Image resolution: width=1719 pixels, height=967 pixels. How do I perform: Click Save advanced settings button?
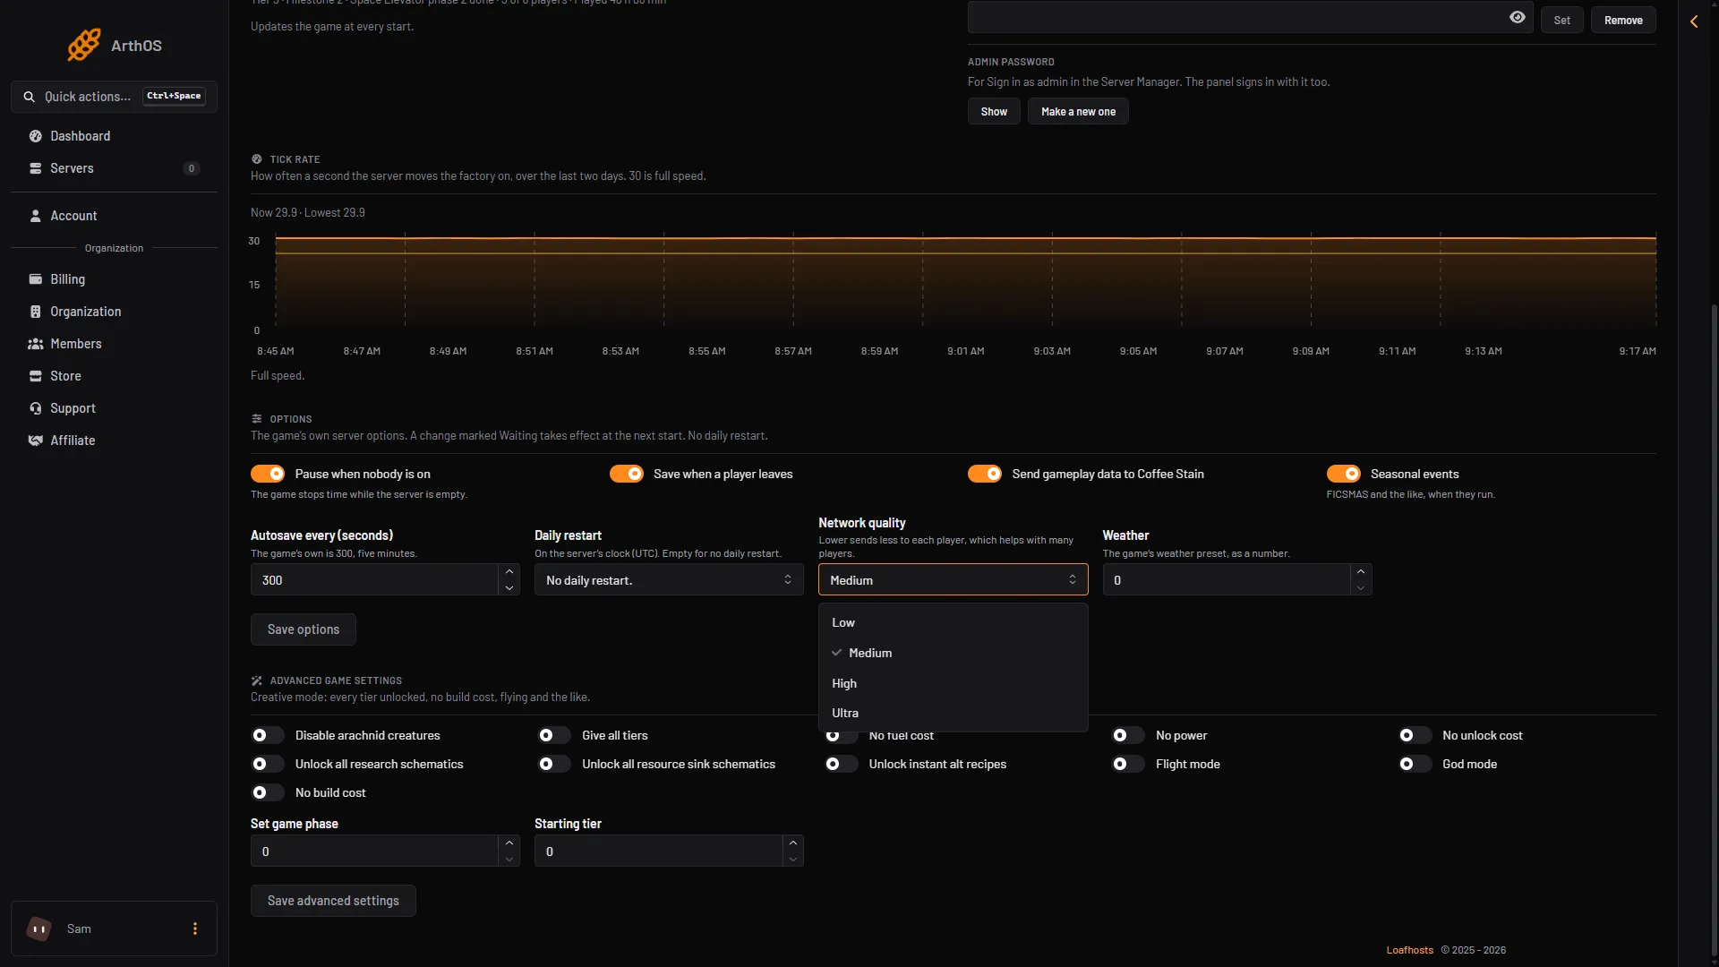pos(333,901)
